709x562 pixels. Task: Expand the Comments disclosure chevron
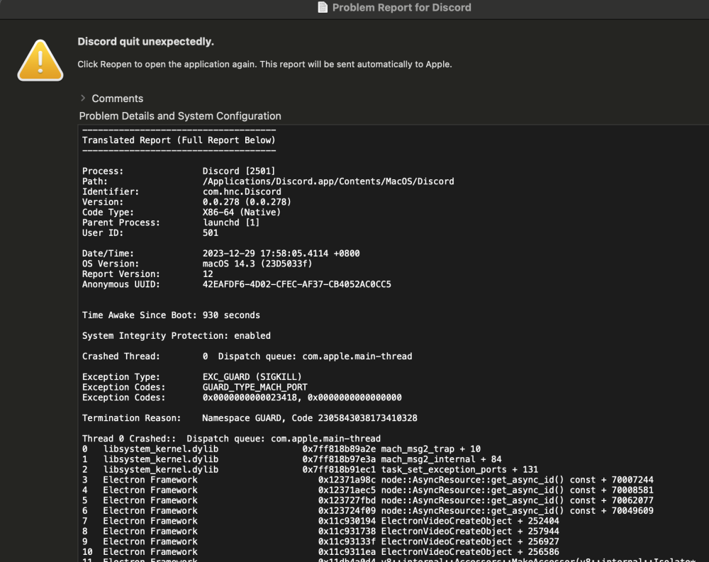click(x=83, y=98)
